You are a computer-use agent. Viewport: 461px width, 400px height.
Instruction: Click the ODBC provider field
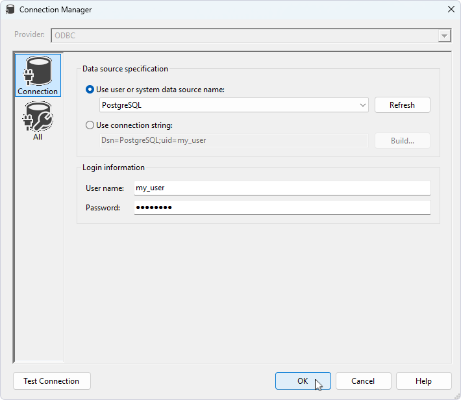(243, 36)
